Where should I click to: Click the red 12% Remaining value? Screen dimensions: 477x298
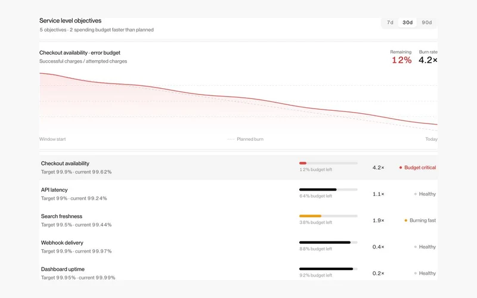coord(401,60)
